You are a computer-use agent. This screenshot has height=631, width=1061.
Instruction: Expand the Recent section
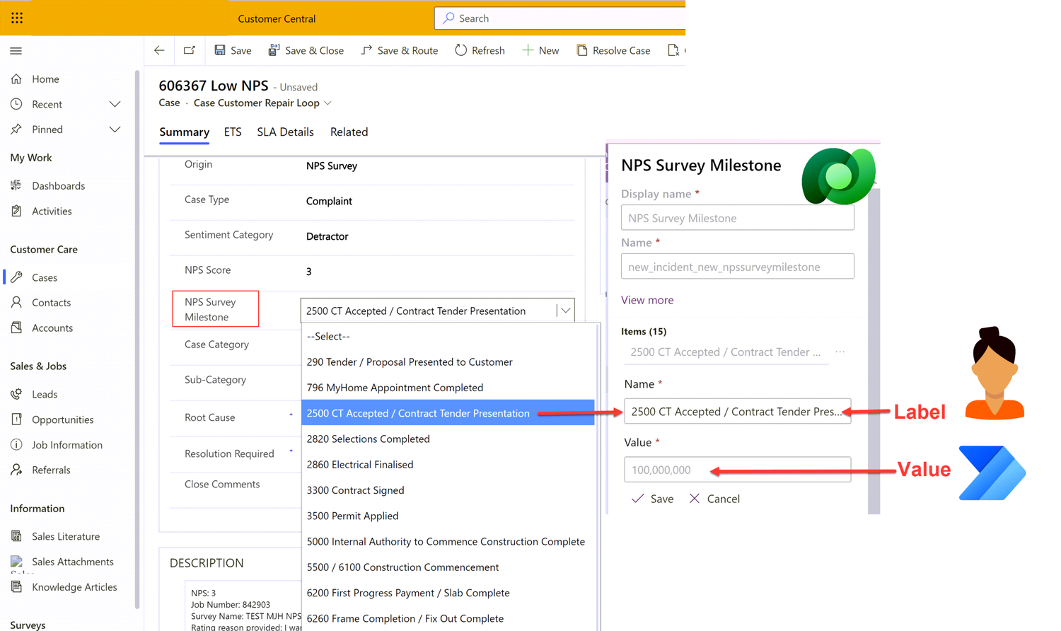pyautogui.click(x=115, y=104)
